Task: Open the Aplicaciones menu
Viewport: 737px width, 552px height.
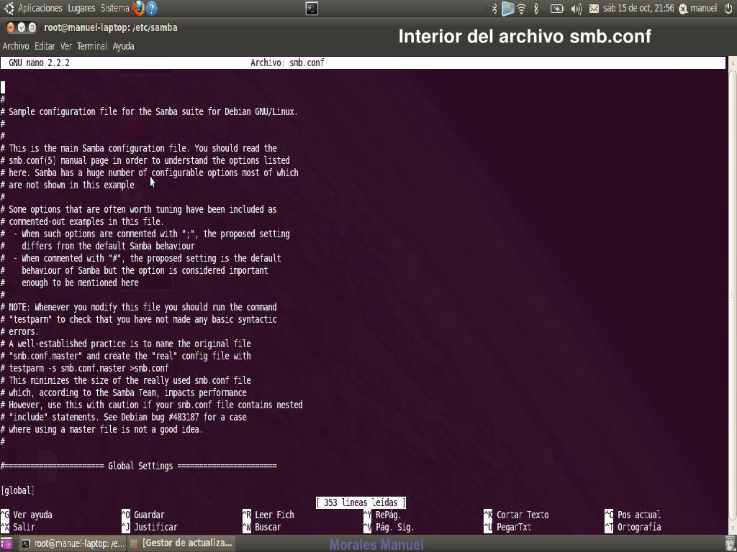Action: [x=40, y=9]
